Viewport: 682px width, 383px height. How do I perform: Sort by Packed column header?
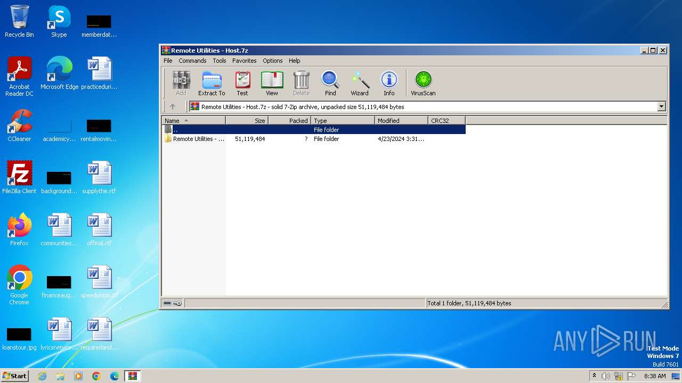tap(290, 121)
